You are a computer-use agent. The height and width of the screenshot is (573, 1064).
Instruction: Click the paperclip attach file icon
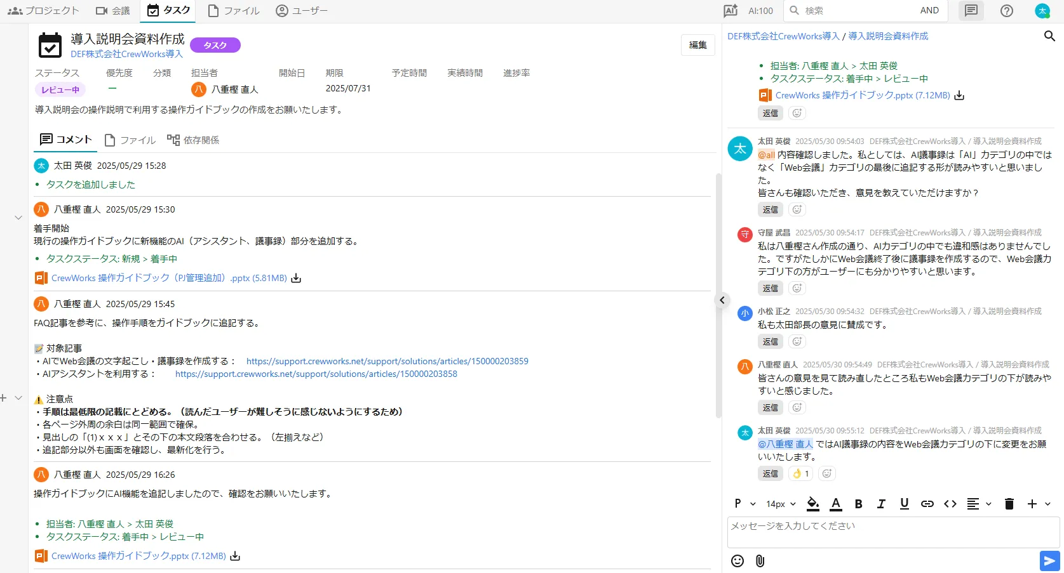click(760, 561)
